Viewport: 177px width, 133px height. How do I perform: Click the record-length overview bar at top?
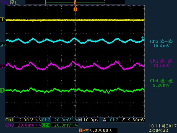pyautogui.click(x=75, y=2)
